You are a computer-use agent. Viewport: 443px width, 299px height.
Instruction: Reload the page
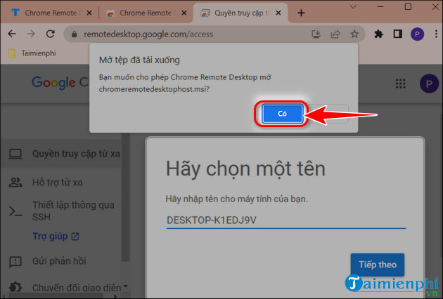[51, 34]
